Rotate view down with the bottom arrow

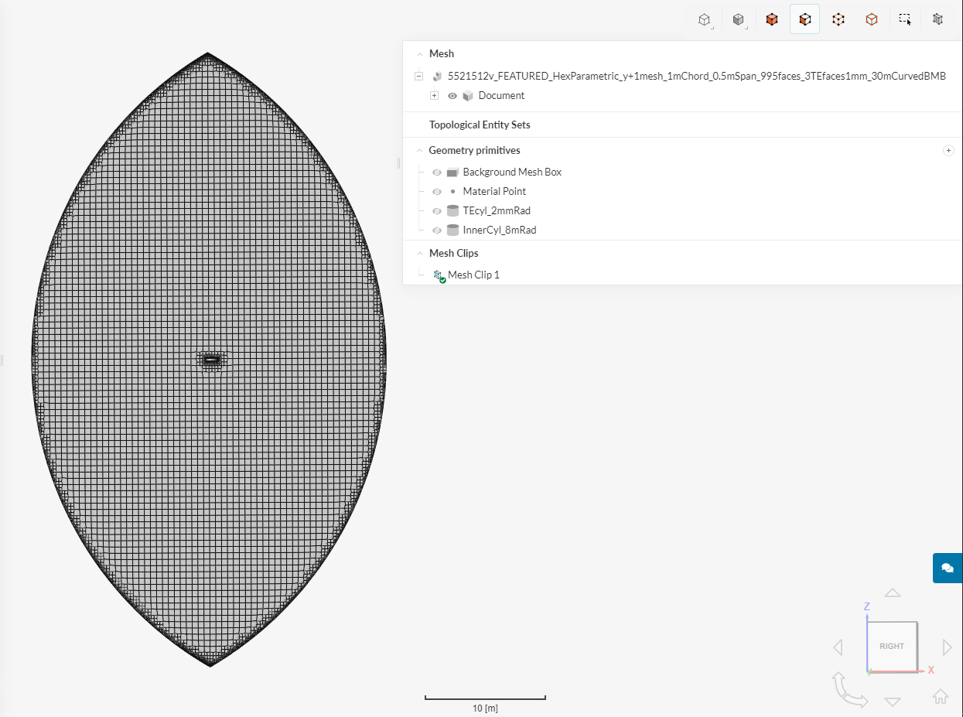[x=893, y=702]
